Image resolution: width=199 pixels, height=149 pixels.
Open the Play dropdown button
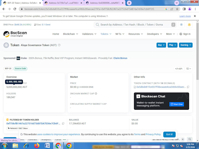click(172, 45)
